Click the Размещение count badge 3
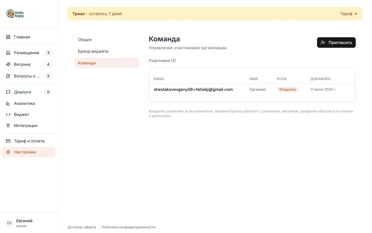Image resolution: width=372 pixels, height=233 pixels. tap(48, 53)
